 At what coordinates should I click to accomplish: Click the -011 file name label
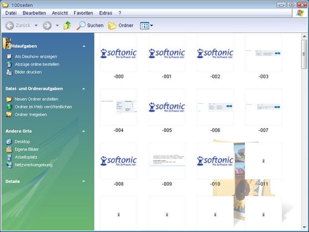(x=264, y=184)
